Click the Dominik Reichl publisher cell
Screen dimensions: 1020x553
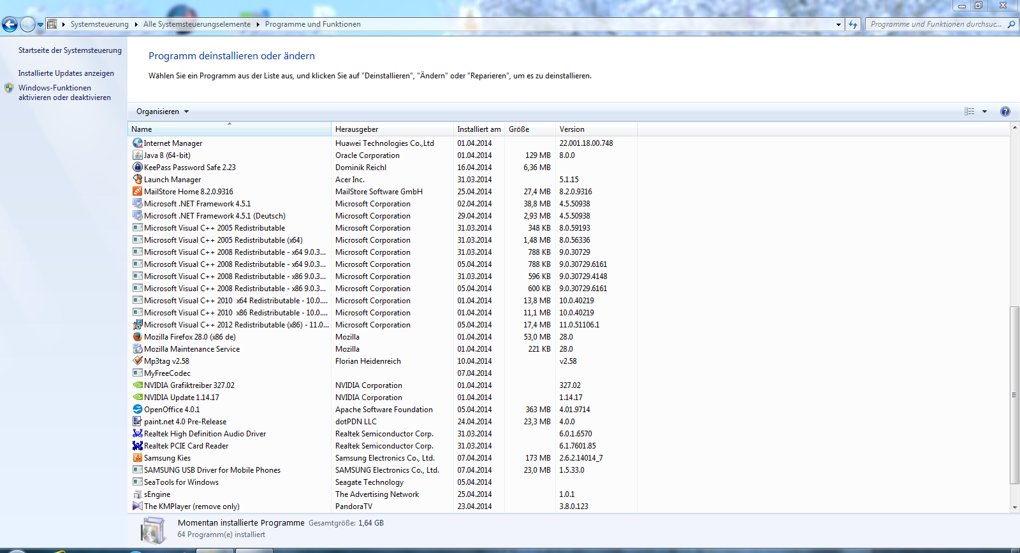click(x=361, y=168)
